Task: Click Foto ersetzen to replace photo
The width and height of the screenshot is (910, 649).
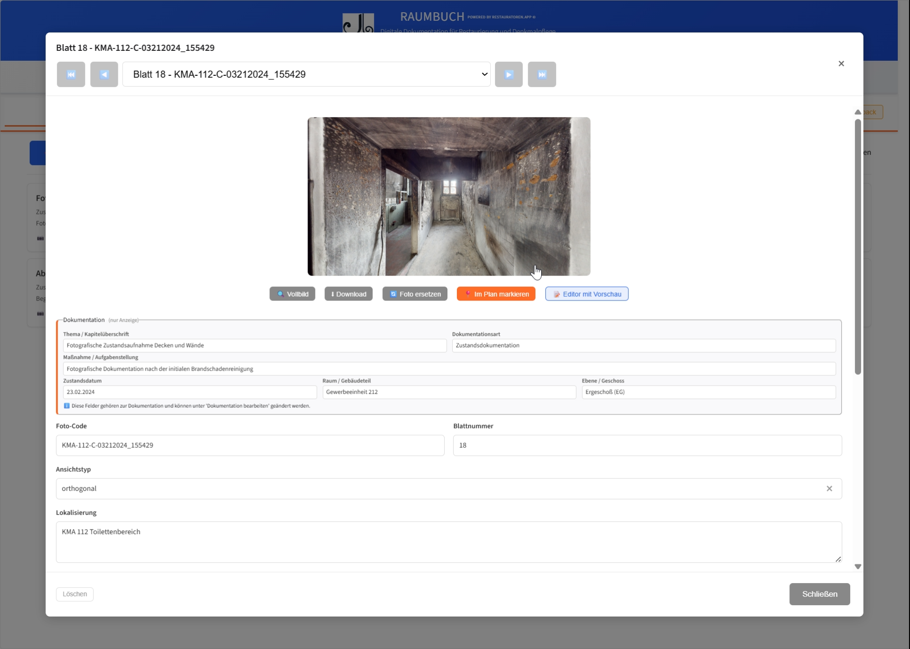Action: tap(415, 294)
